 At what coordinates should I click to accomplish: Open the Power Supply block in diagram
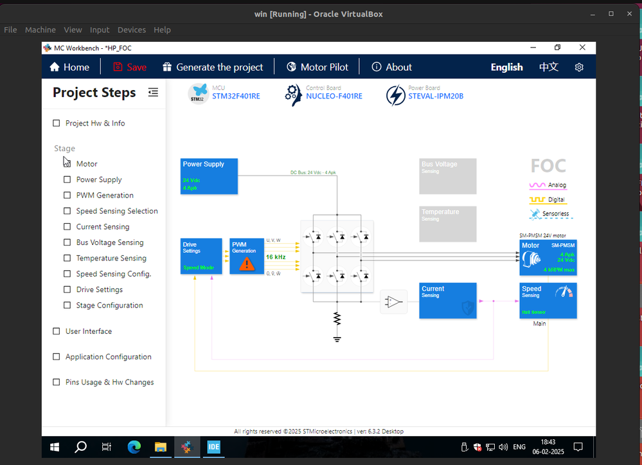209,176
